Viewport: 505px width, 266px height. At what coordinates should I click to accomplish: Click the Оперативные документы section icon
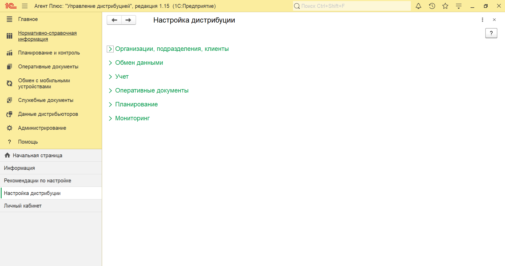(9, 67)
